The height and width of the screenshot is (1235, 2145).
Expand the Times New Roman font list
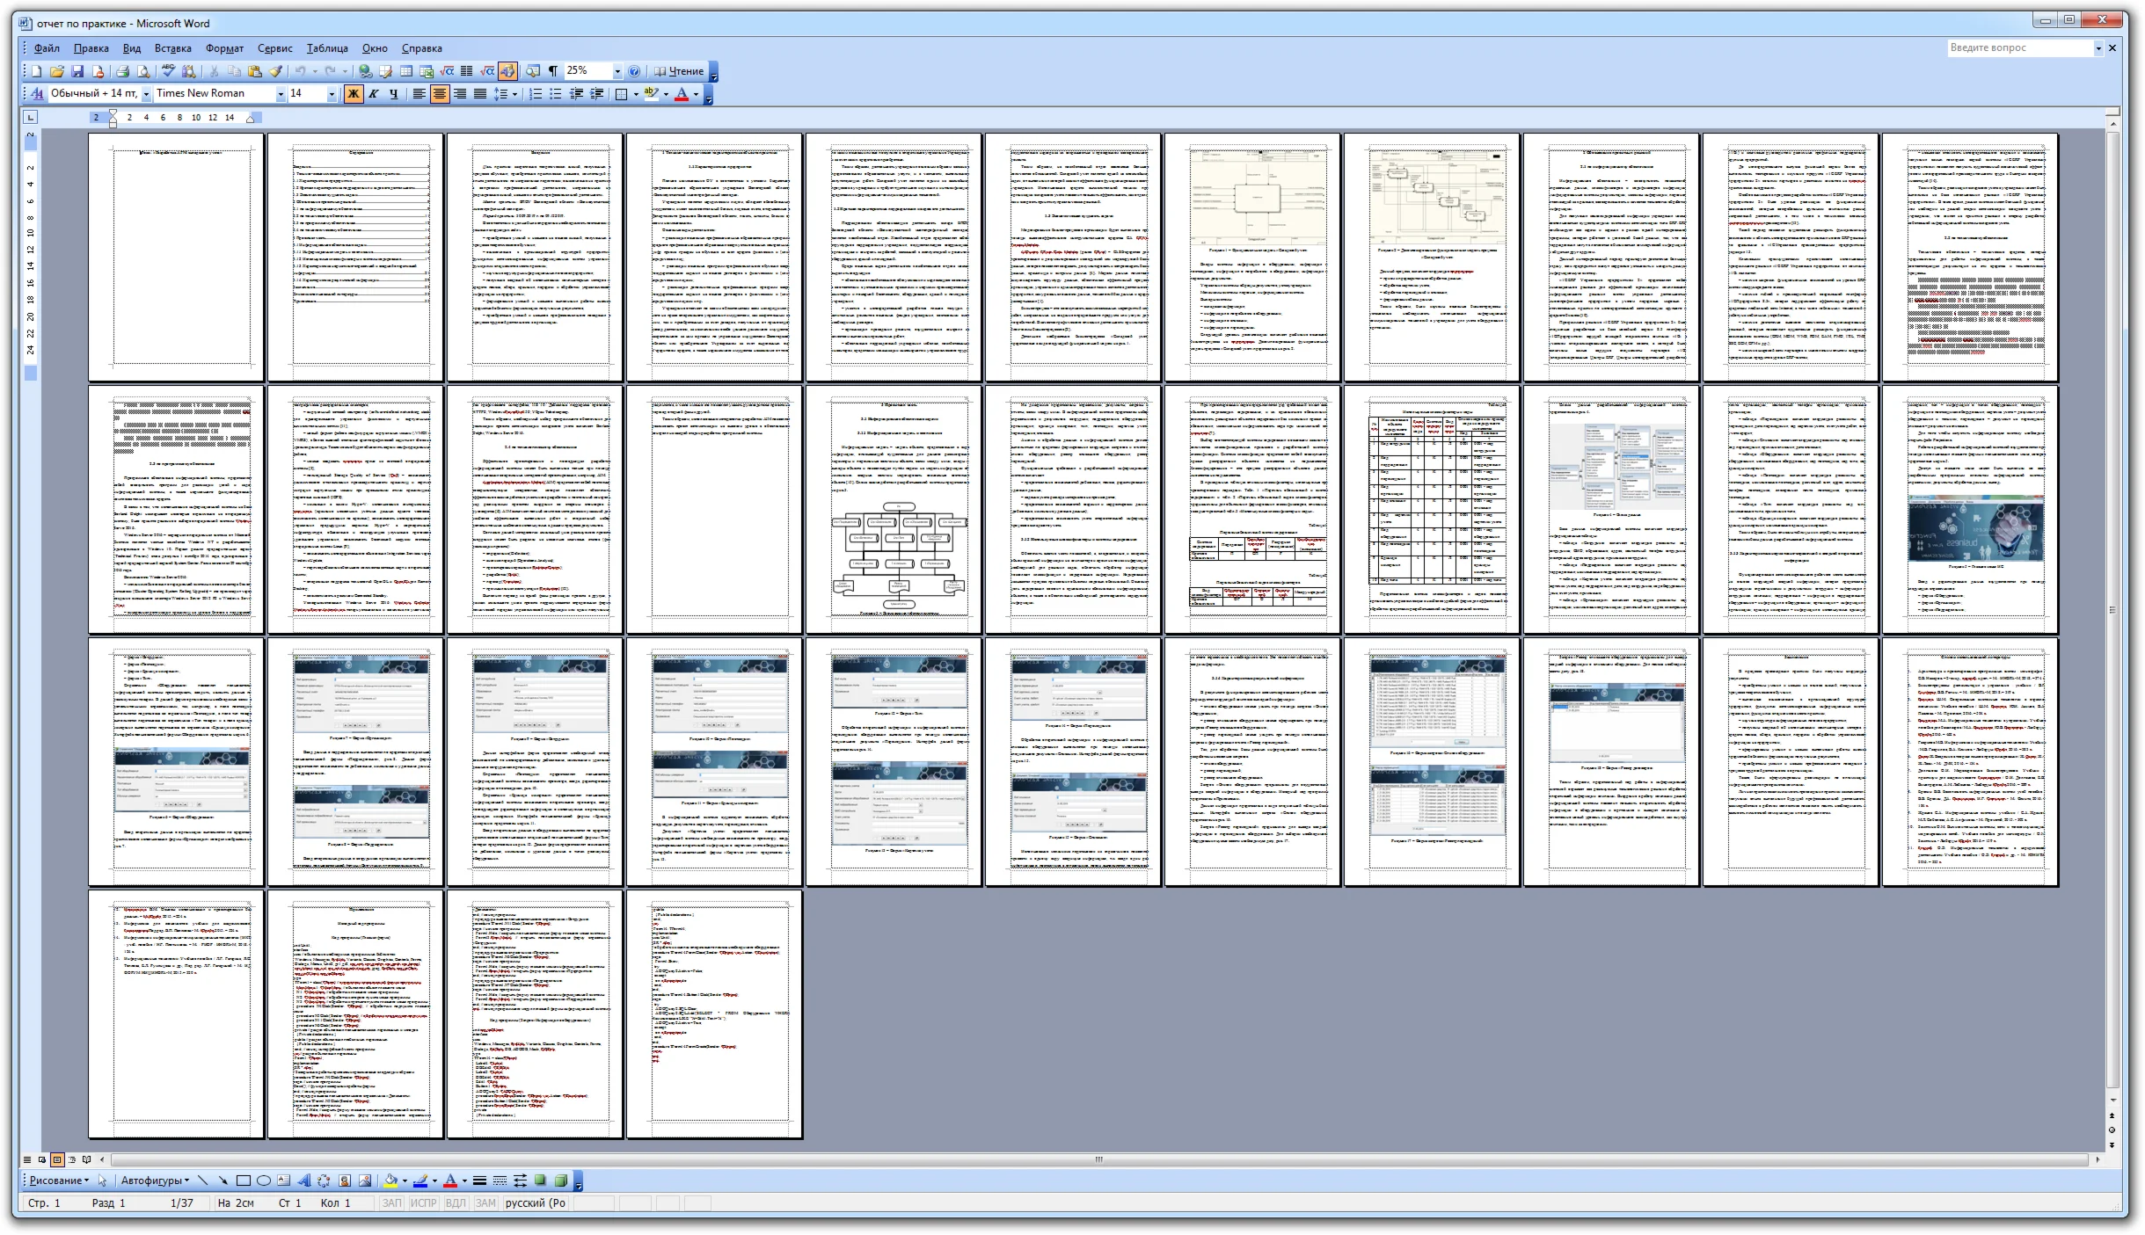point(281,93)
